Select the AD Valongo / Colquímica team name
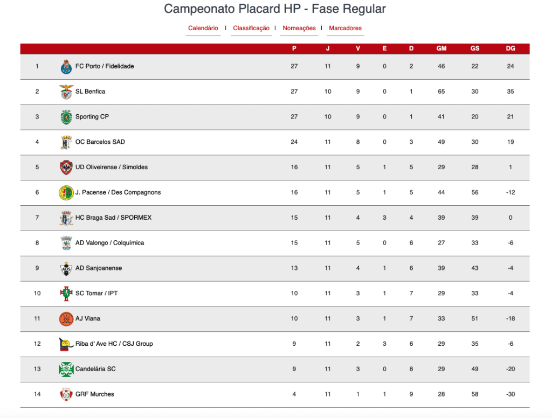This screenshot has width=552, height=418. tap(109, 243)
